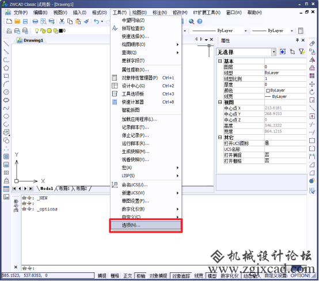
Task: Click the Print Preview icon
Action: click(x=43, y=21)
